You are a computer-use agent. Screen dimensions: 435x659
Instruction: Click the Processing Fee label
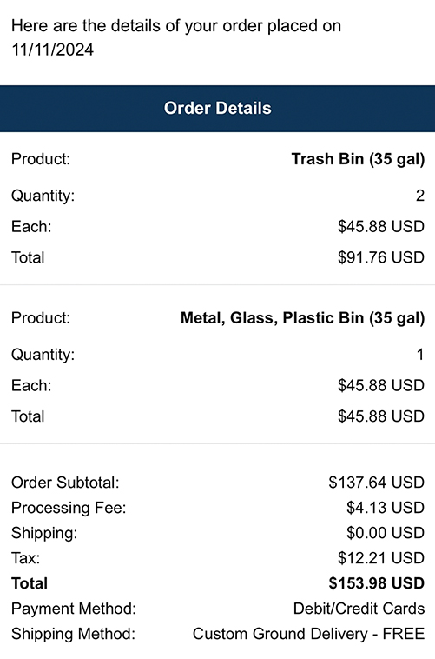69,508
